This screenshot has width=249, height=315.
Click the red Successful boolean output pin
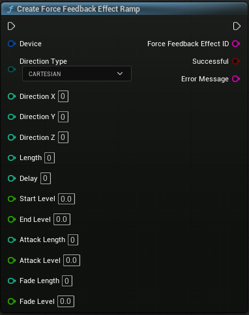(236, 61)
